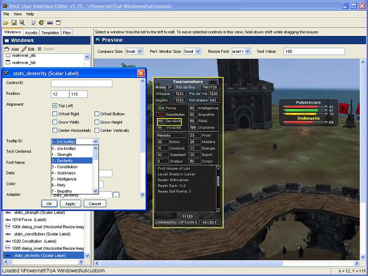Collapse the Tooltip ID dropdown arrow
The width and height of the screenshot is (368, 276).
(x=95, y=142)
